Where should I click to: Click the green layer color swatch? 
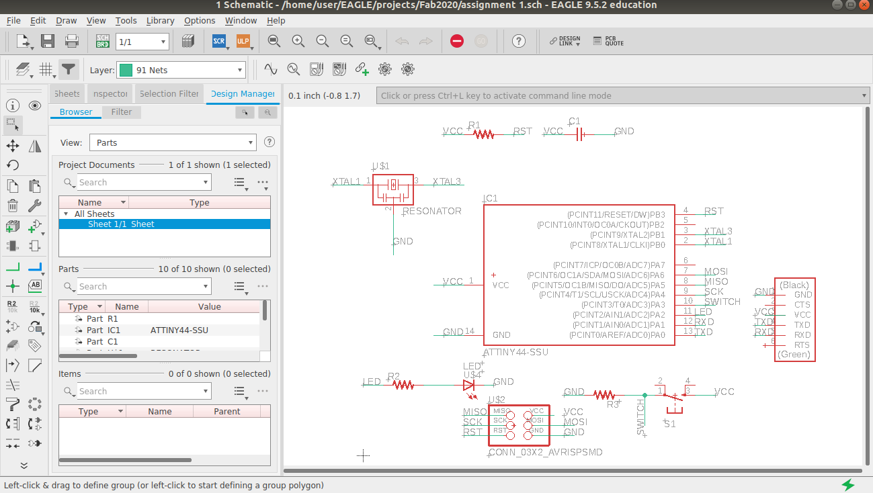[x=125, y=70]
